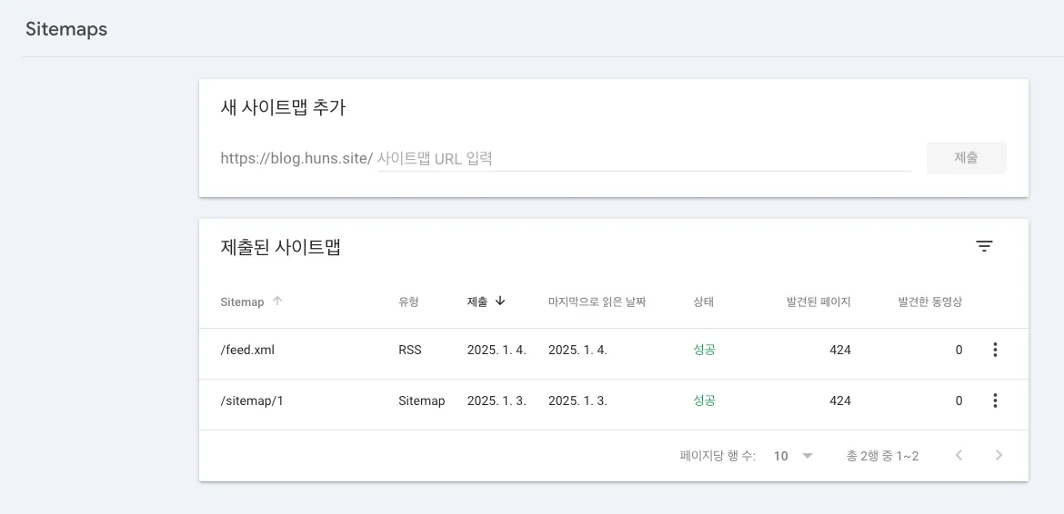Sort by 발견한 동영상 column header
Screen dimensions: 1064x514
point(929,302)
